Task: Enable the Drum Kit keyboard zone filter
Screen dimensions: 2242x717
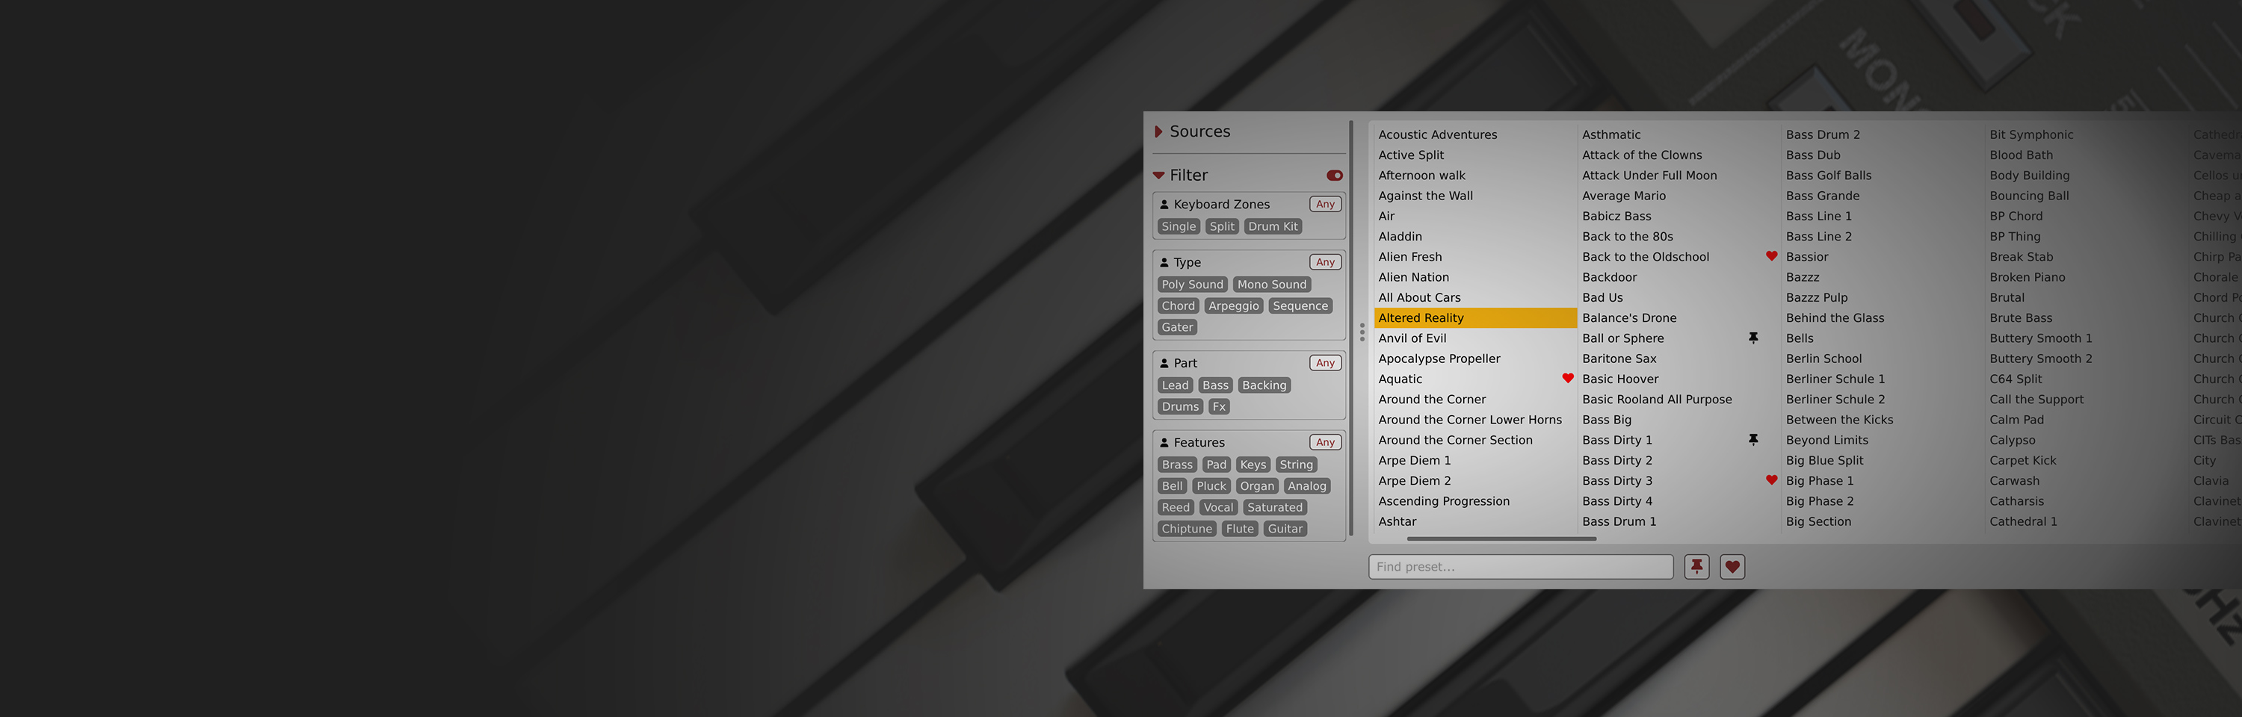Action: point(1273,226)
